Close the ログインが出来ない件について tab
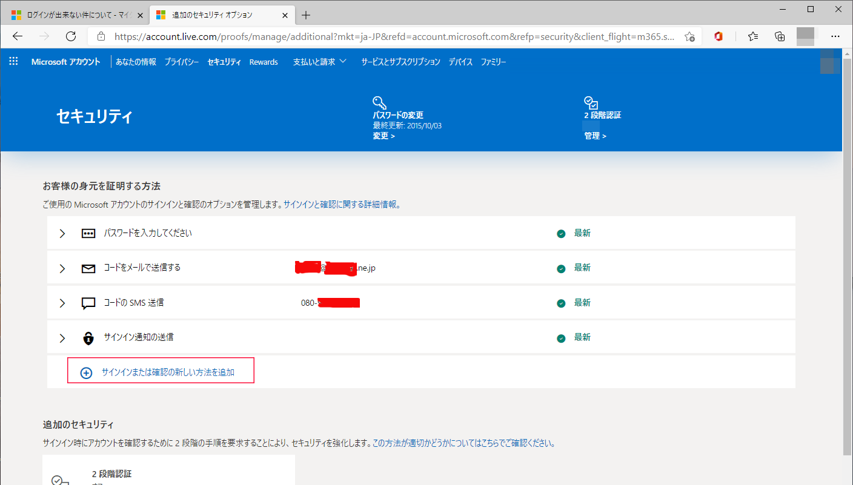853x485 pixels. (x=140, y=15)
